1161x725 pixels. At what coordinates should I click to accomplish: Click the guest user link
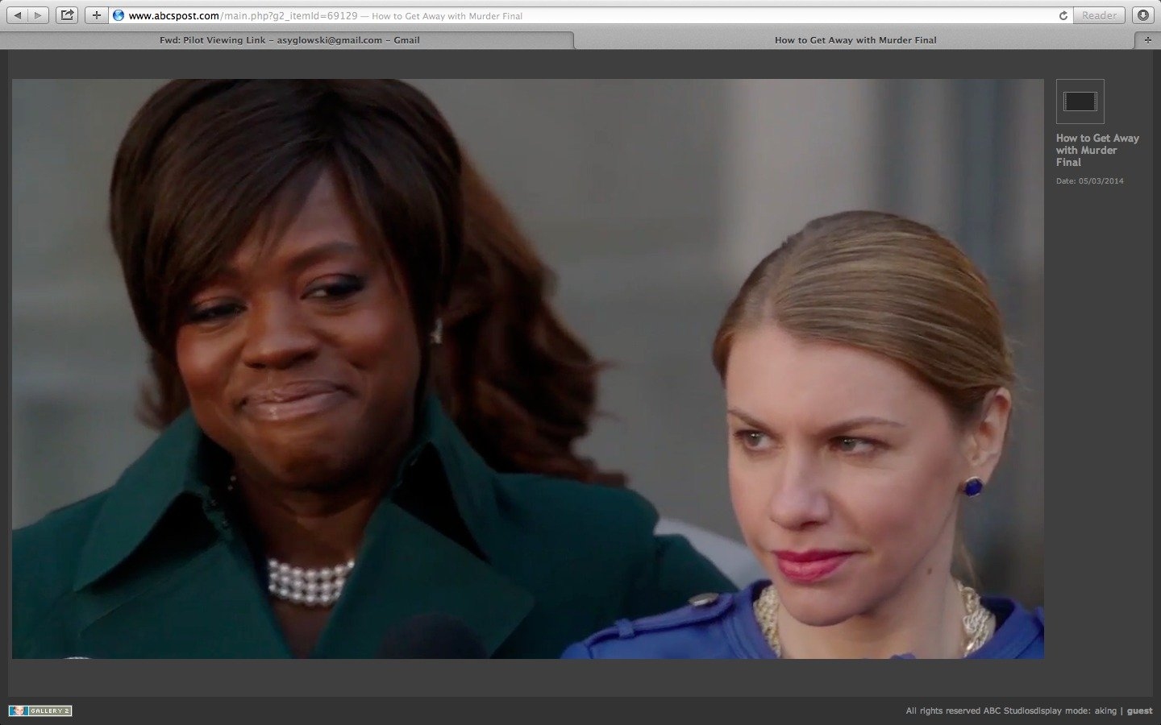[x=1140, y=710]
